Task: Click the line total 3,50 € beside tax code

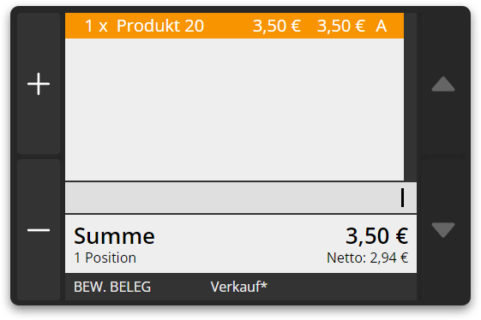Action: [x=340, y=26]
